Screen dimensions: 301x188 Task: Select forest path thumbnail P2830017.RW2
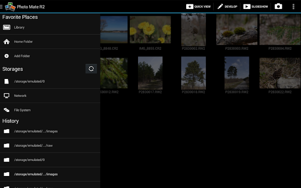tap(150, 73)
